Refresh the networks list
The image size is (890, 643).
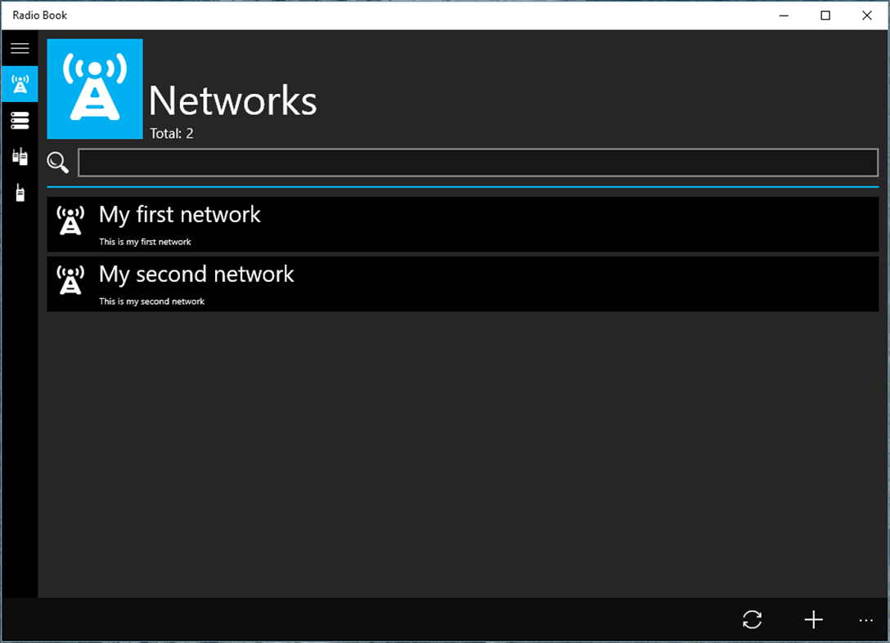(x=752, y=620)
